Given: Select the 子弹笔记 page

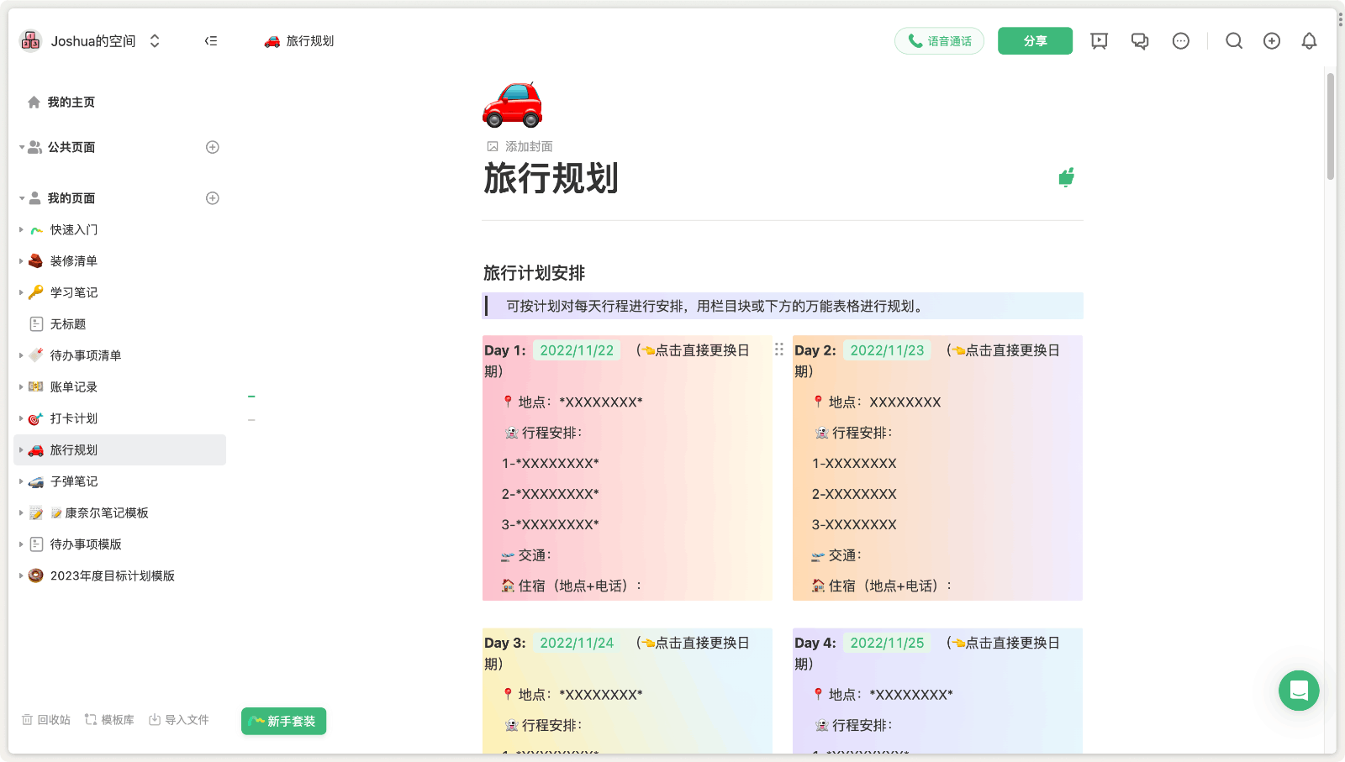Looking at the screenshot, I should coord(74,481).
